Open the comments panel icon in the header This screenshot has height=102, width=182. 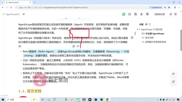pyautogui.click(x=171, y=14)
